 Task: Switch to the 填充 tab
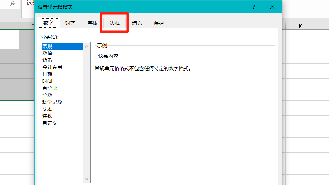click(x=137, y=23)
